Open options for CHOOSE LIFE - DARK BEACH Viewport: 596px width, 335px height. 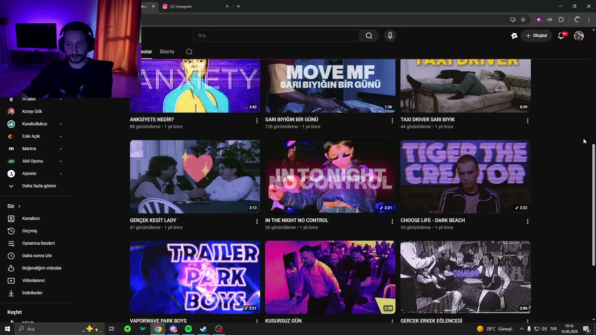click(528, 221)
